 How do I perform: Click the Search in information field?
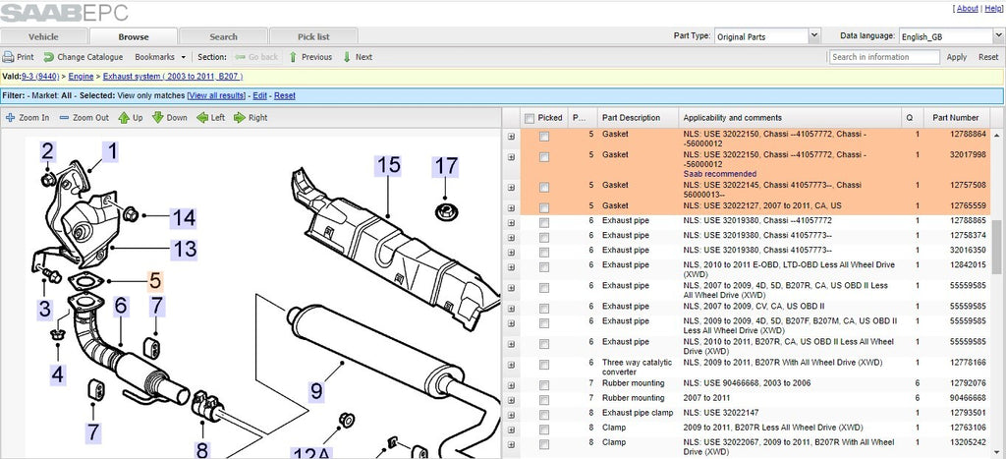click(x=884, y=57)
